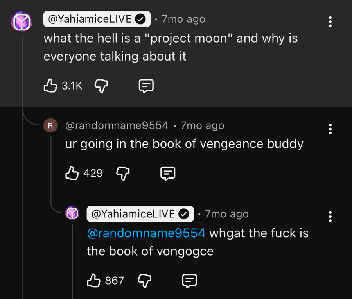Open options menu for randomname9554's reply
Viewport: 352px width, 299px height.
[x=330, y=129]
